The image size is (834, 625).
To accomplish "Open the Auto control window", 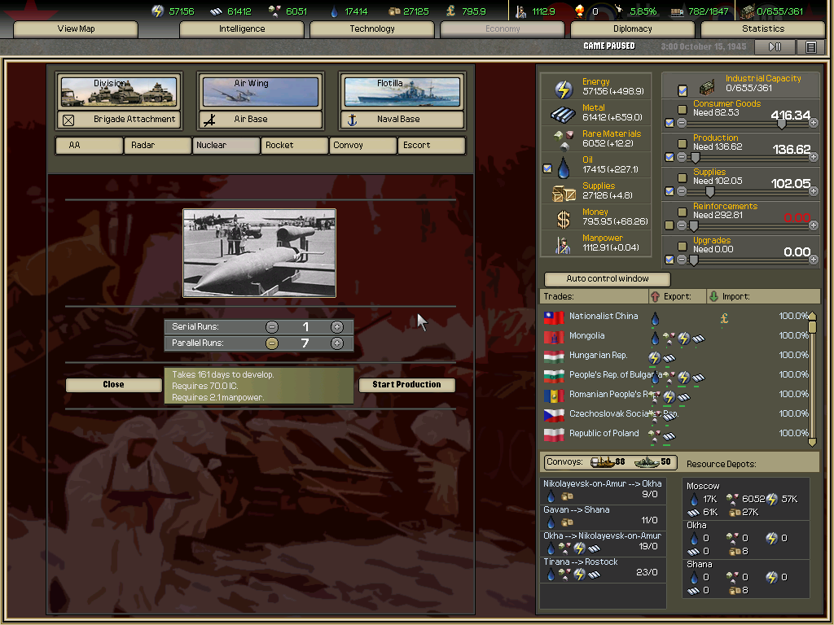I will click(608, 278).
